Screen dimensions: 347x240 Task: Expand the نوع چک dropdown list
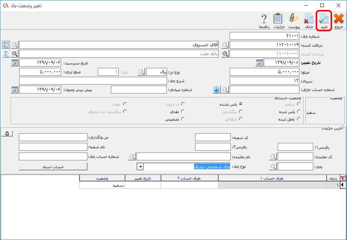140,167
